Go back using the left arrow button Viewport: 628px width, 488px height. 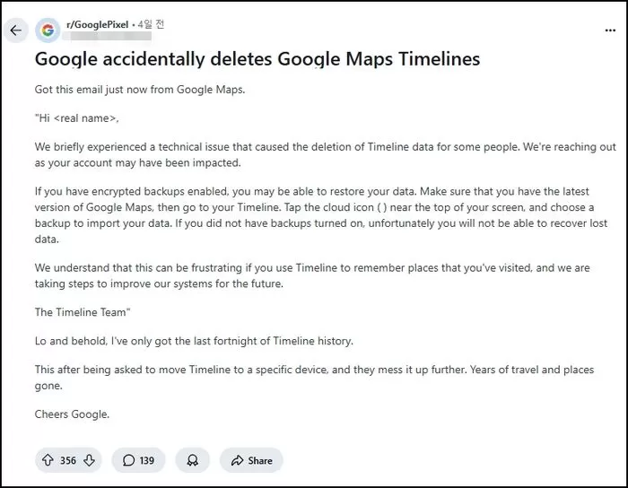click(x=15, y=30)
